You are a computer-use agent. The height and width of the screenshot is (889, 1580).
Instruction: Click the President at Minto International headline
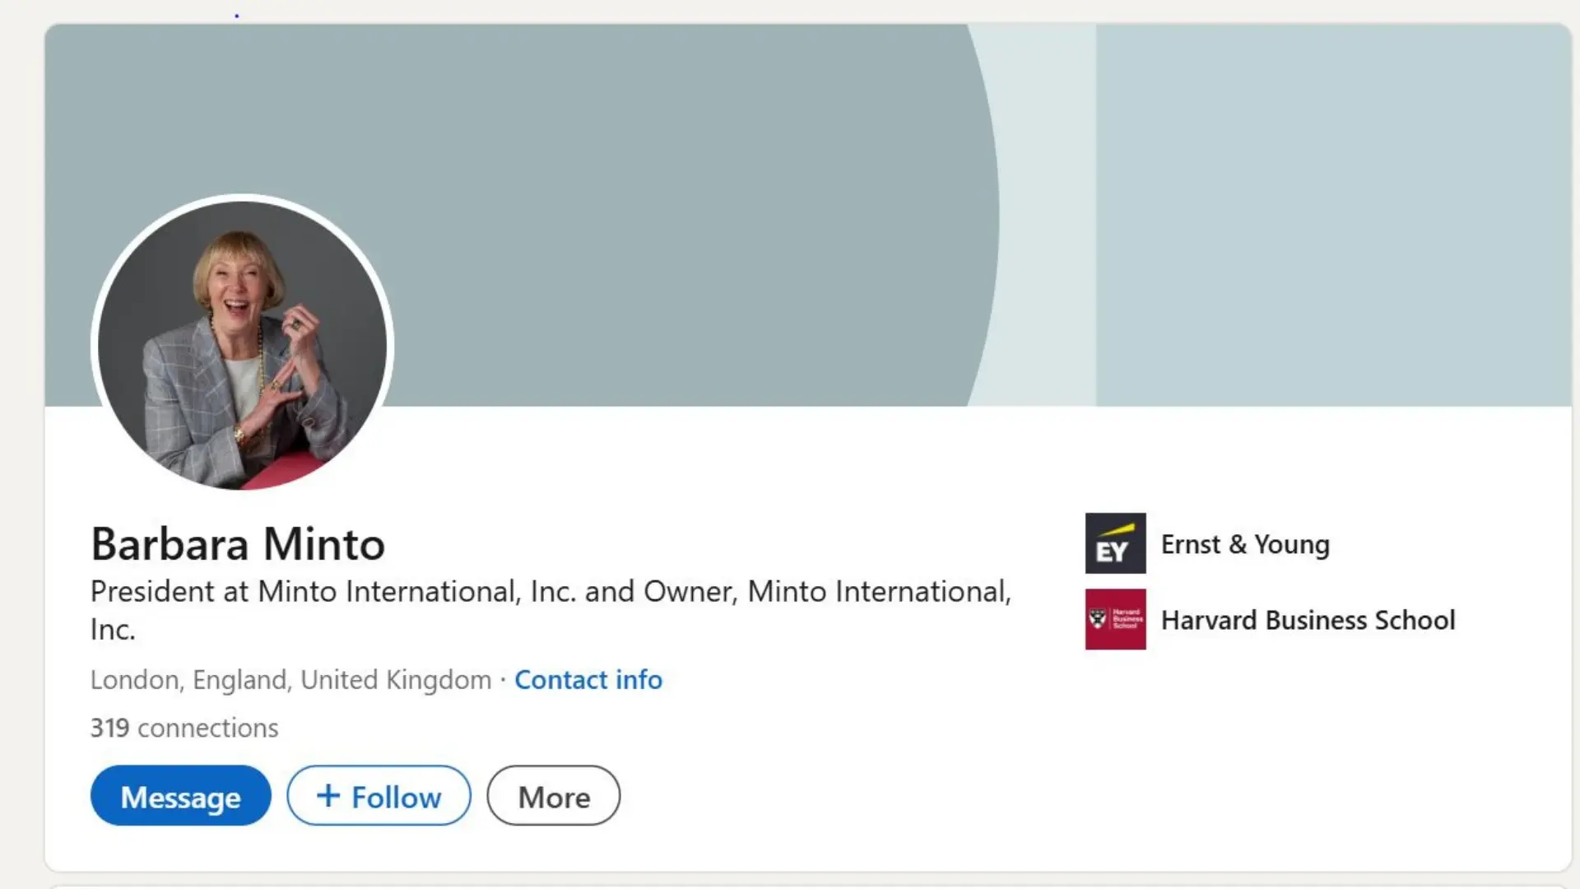click(550, 592)
